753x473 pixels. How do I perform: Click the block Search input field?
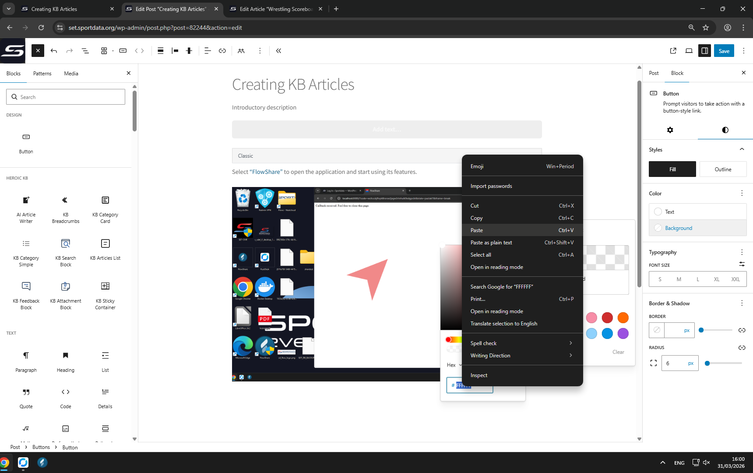(x=66, y=97)
